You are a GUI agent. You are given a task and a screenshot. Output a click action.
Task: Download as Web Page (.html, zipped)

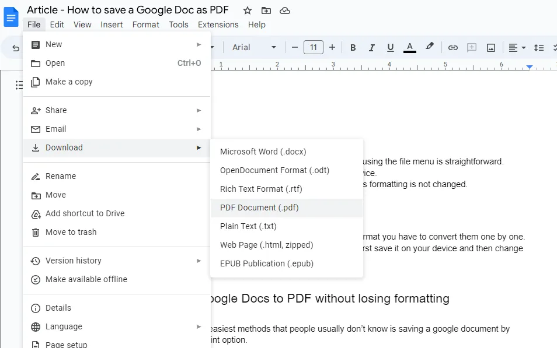287,245
